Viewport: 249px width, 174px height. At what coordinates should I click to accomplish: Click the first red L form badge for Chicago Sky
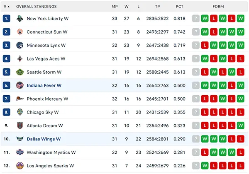click(x=205, y=112)
